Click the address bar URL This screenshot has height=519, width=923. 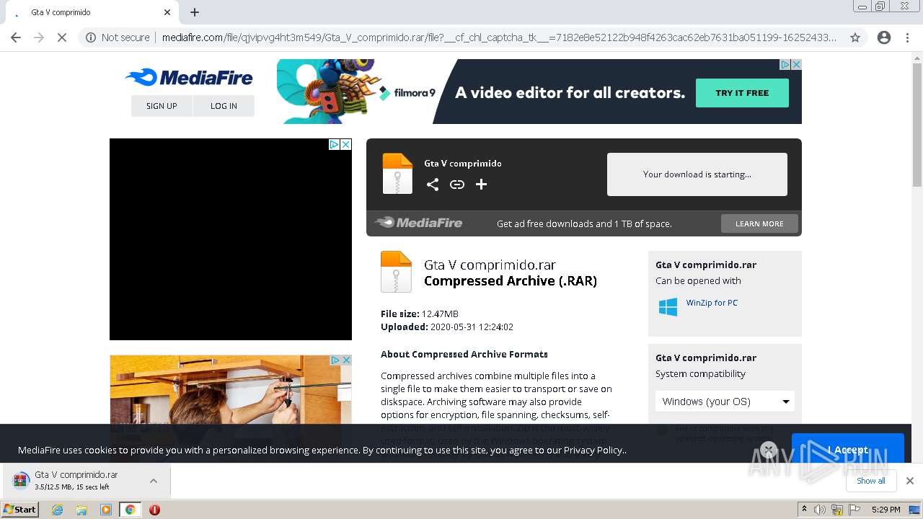499,37
